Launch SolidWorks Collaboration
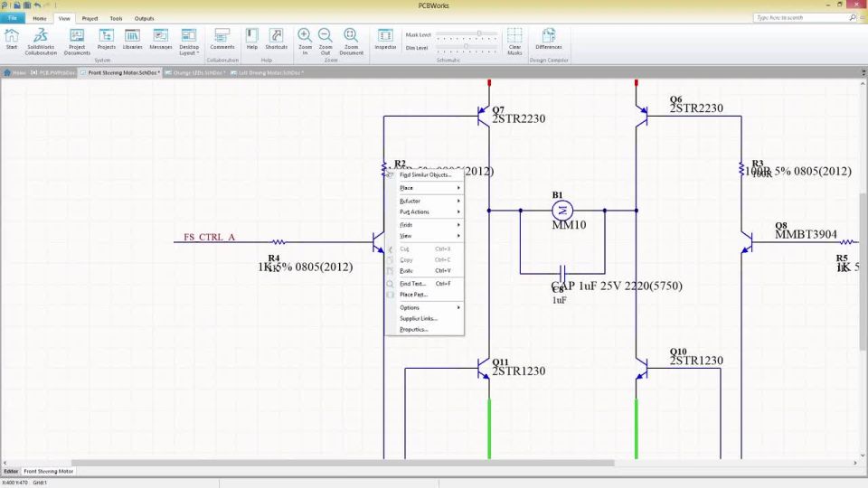 41,42
